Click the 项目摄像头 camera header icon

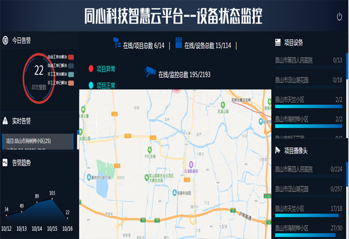click(x=278, y=150)
